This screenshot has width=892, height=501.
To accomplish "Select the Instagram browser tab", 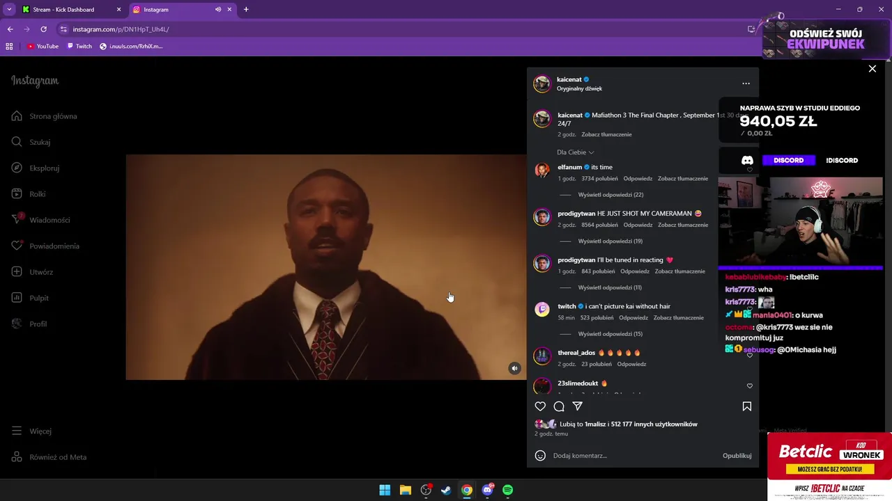I will click(174, 9).
